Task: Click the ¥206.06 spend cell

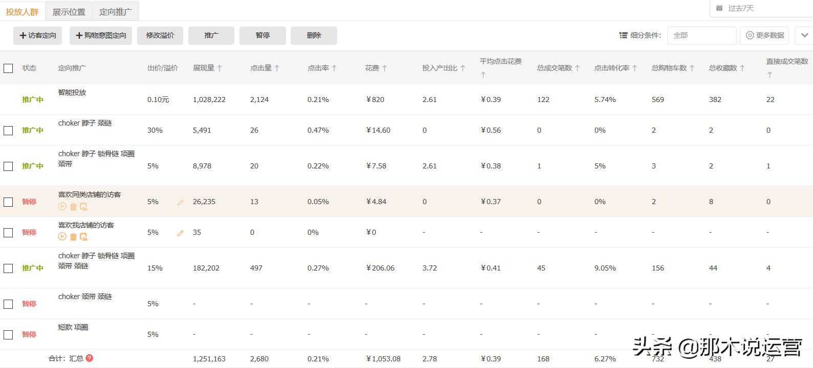Action: tap(380, 268)
